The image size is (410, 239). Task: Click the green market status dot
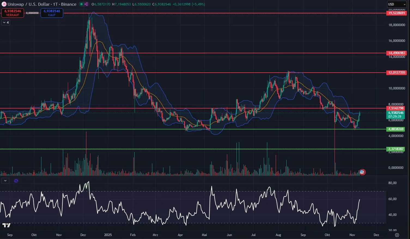coord(81,4)
